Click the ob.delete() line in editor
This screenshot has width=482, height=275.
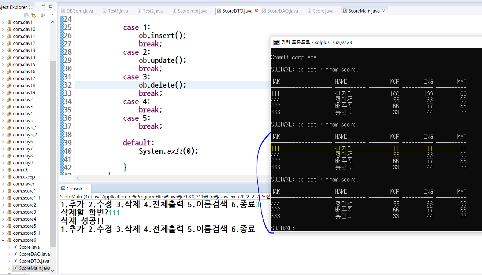click(x=162, y=85)
